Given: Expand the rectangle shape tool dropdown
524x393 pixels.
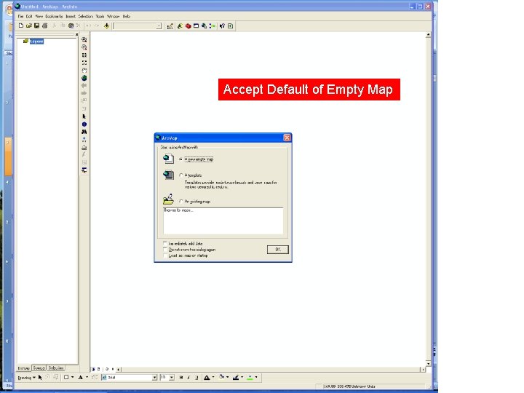Looking at the screenshot, I should (x=73, y=377).
